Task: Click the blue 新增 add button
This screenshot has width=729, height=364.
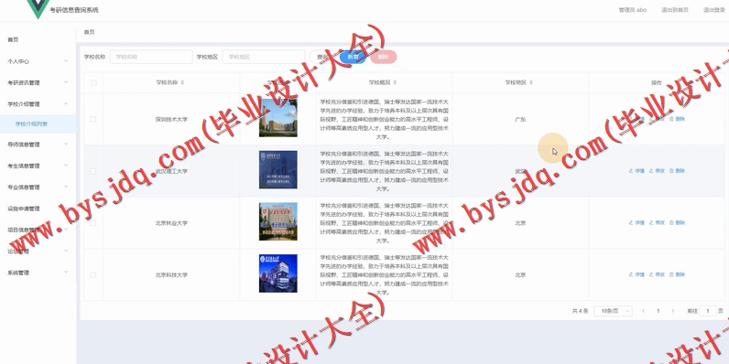Action: click(353, 57)
